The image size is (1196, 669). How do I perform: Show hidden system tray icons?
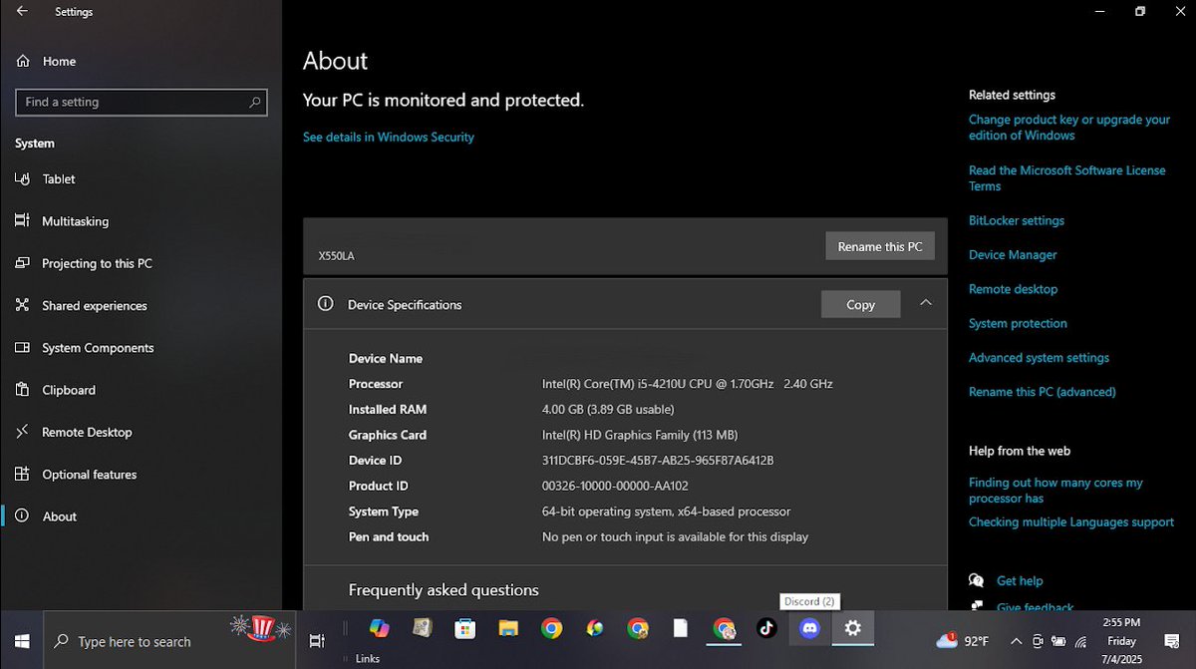click(1016, 641)
